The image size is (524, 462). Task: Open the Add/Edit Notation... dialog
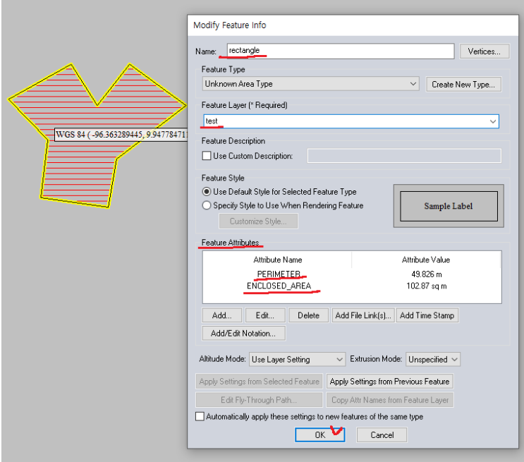[243, 333]
